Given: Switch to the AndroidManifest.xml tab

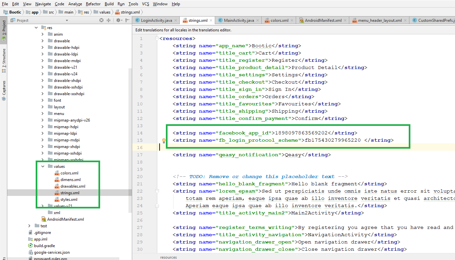Looking at the screenshot, I should (323, 20).
